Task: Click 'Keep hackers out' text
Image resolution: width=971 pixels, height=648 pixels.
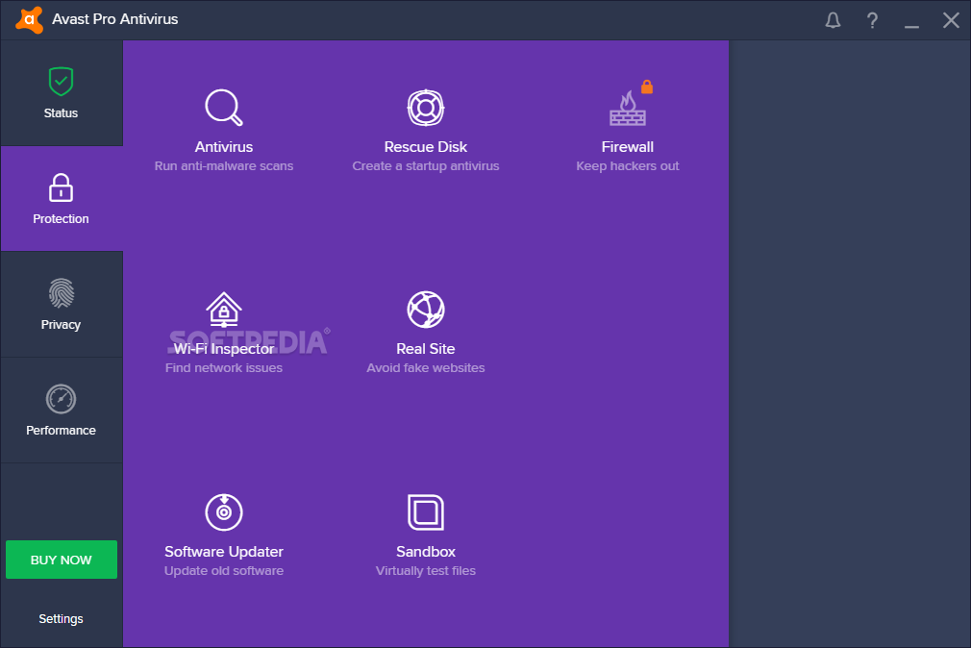Action: (x=628, y=166)
